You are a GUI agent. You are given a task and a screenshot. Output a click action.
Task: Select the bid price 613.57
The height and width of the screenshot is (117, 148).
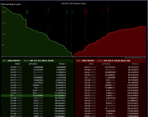tap(16, 80)
